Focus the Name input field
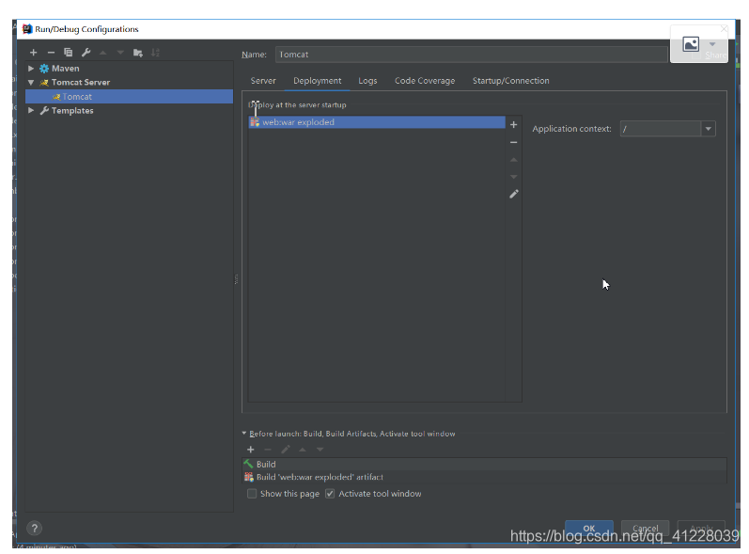The image size is (749, 554). click(x=471, y=55)
